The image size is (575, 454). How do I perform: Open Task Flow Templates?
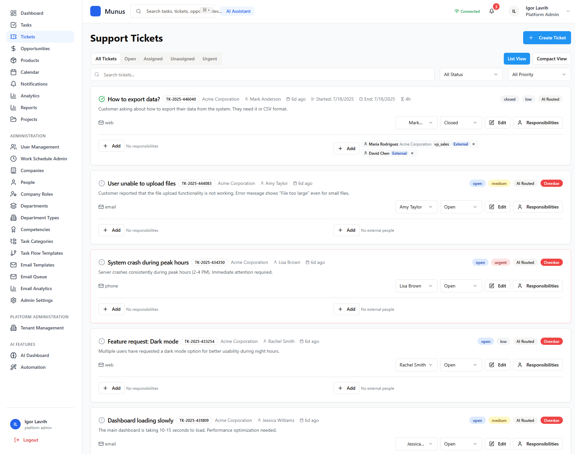pos(42,253)
